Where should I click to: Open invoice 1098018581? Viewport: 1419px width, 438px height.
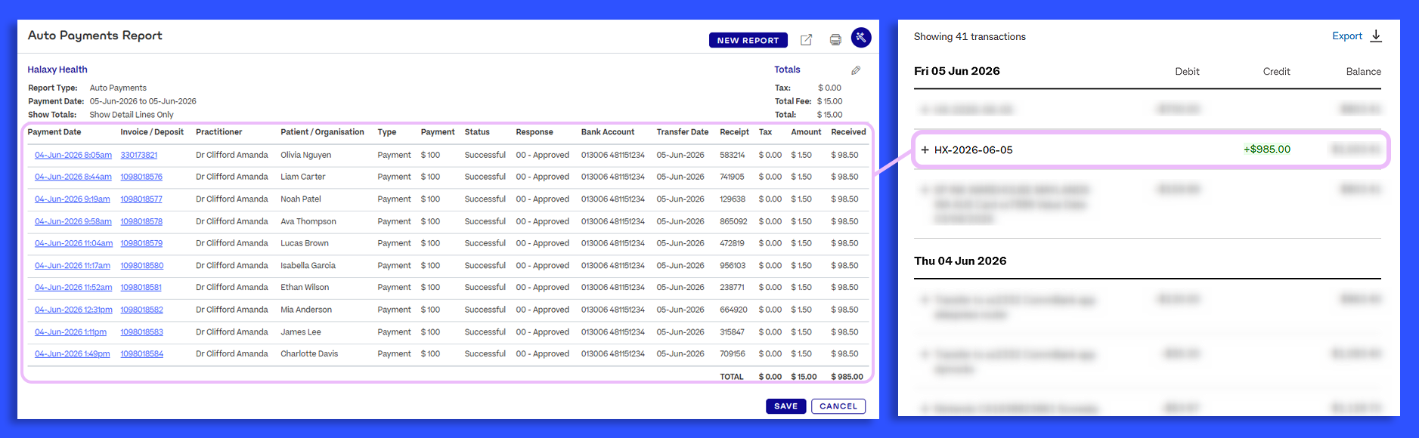tap(141, 288)
